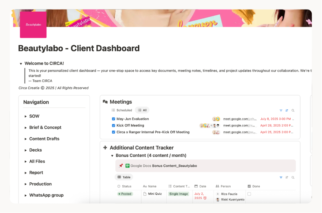Open the Mini Quiz page
The height and width of the screenshot is (213, 322).
click(155, 194)
